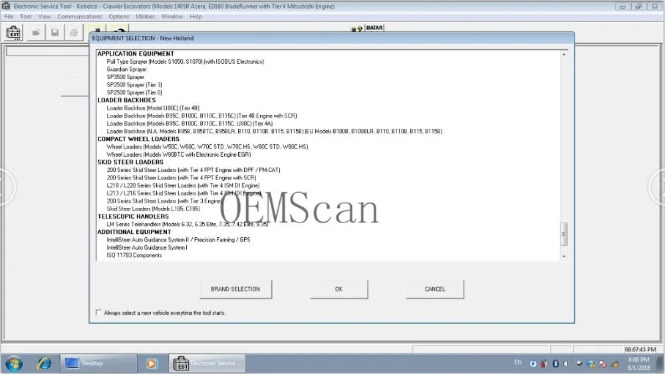
Task: Click the save disk toolbar icon
Action: pyautogui.click(x=55, y=33)
